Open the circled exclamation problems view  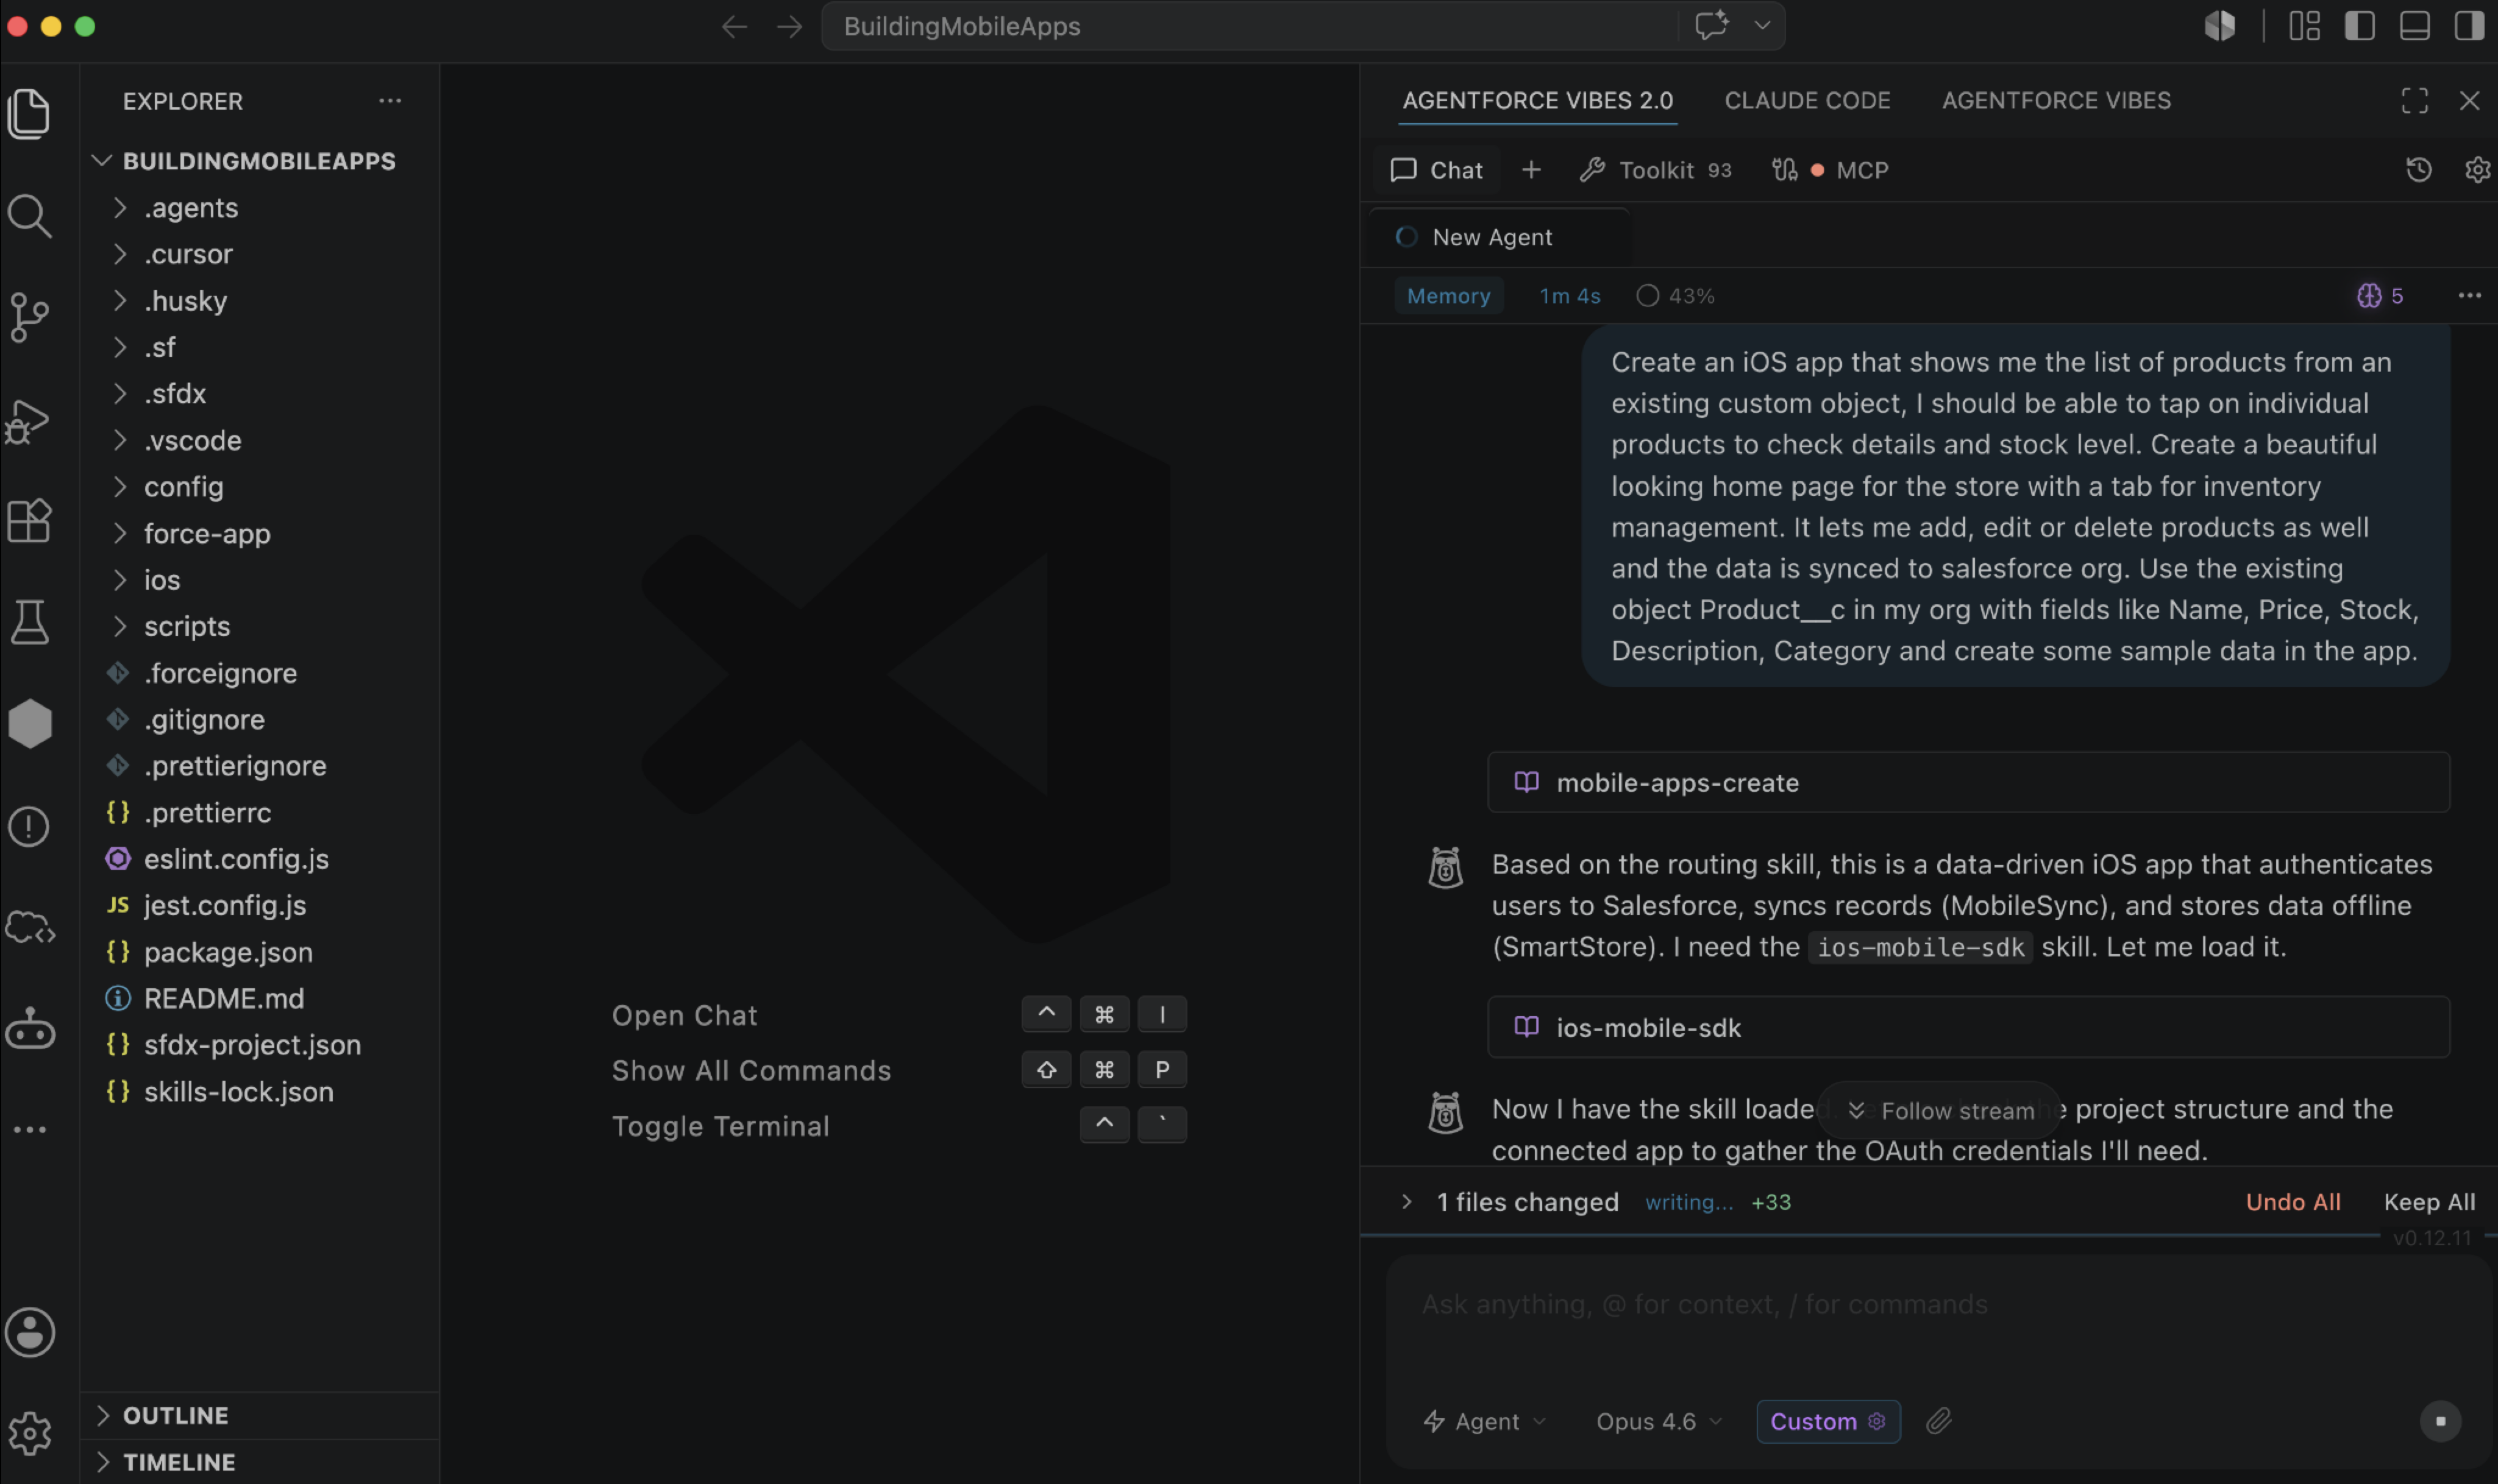tap(29, 826)
